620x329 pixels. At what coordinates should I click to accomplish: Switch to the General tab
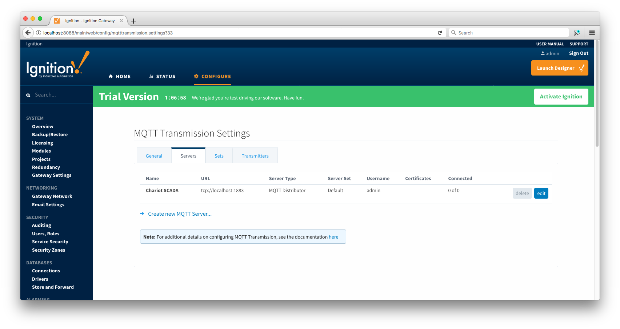click(154, 156)
